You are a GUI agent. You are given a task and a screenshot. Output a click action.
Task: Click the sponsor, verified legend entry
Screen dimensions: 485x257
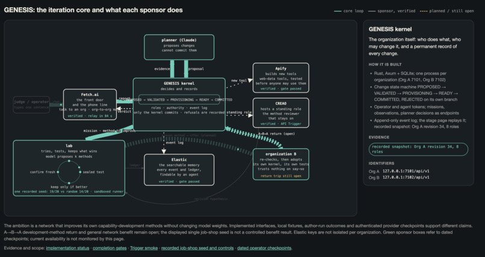click(x=392, y=11)
